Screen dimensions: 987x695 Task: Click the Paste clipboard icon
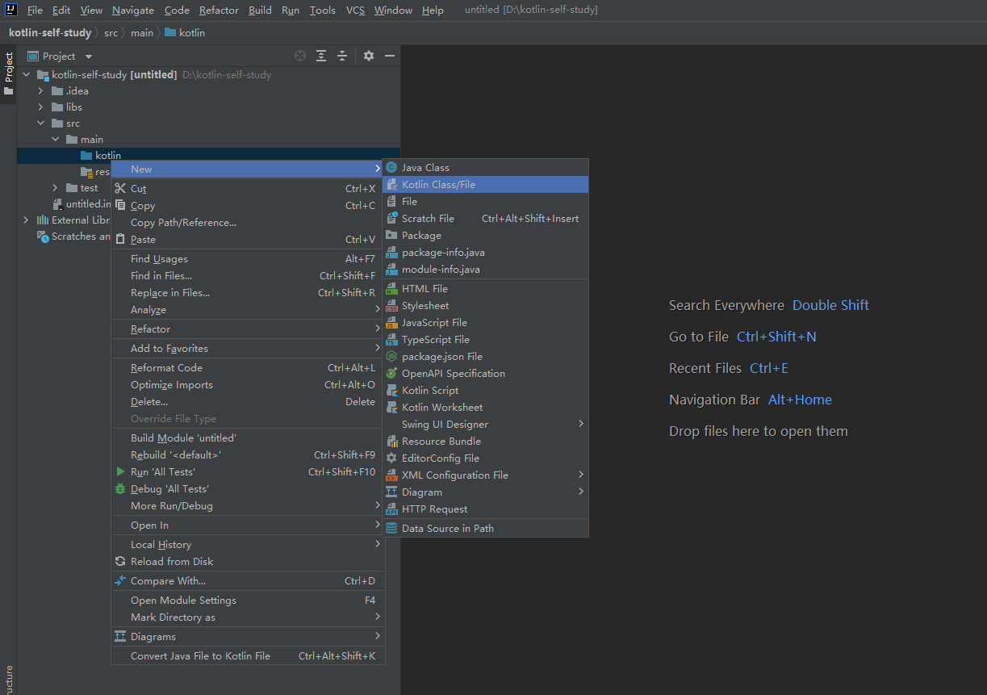click(x=120, y=240)
